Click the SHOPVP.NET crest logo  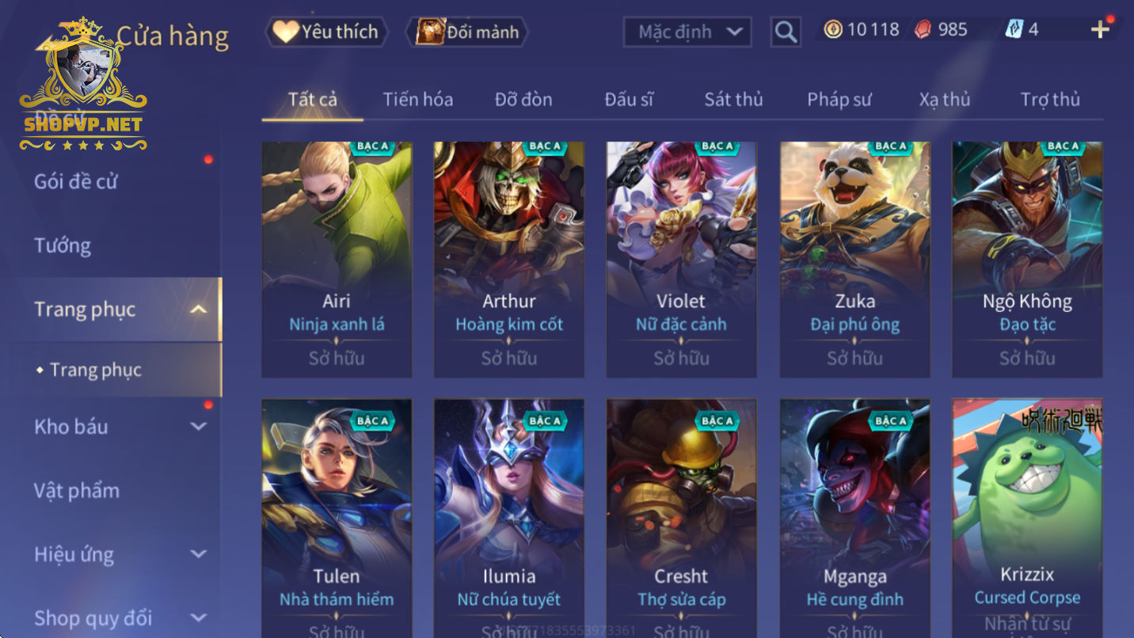pyautogui.click(x=83, y=85)
